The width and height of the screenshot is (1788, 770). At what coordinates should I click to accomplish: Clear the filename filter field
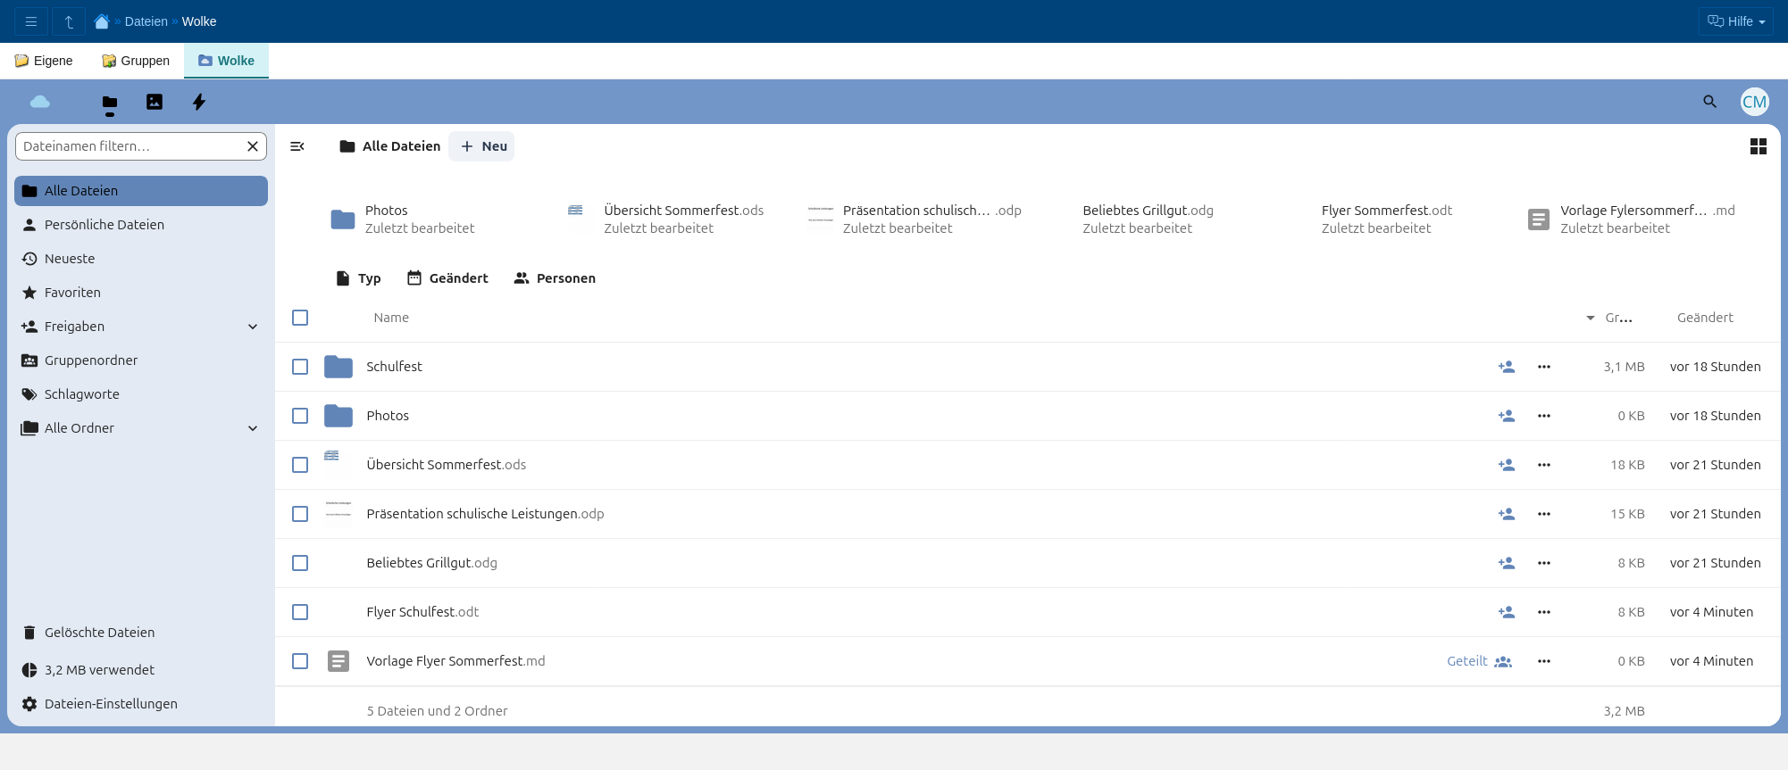pos(253,146)
